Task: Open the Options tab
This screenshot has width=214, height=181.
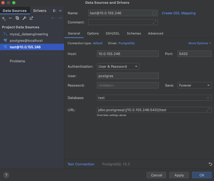Action: pyautogui.click(x=93, y=33)
